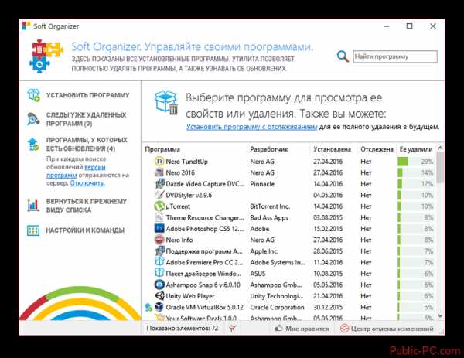Screen dimensions: 464x358
Task: Open СЛЕДЫ УЖЕ УДАЛЕННЫХ ПРОГРАММ (0)
Action: click(87, 119)
